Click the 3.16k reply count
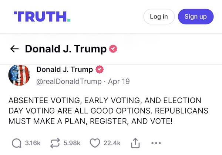Screen dimensions: 222x155 point(32,143)
